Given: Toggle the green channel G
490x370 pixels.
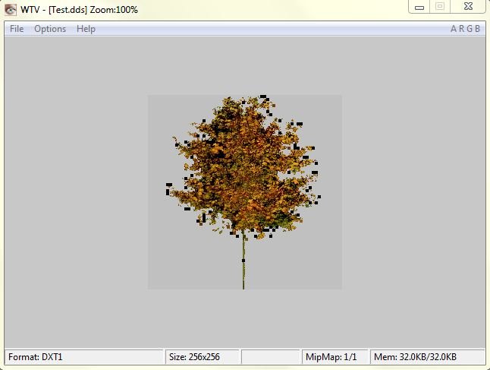Looking at the screenshot, I should click(x=470, y=29).
